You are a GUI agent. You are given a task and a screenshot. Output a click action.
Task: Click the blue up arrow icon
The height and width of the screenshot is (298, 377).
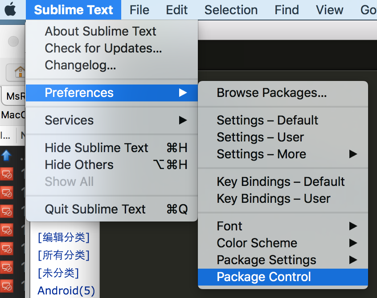click(6, 156)
